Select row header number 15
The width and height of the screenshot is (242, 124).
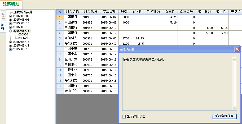point(60,91)
